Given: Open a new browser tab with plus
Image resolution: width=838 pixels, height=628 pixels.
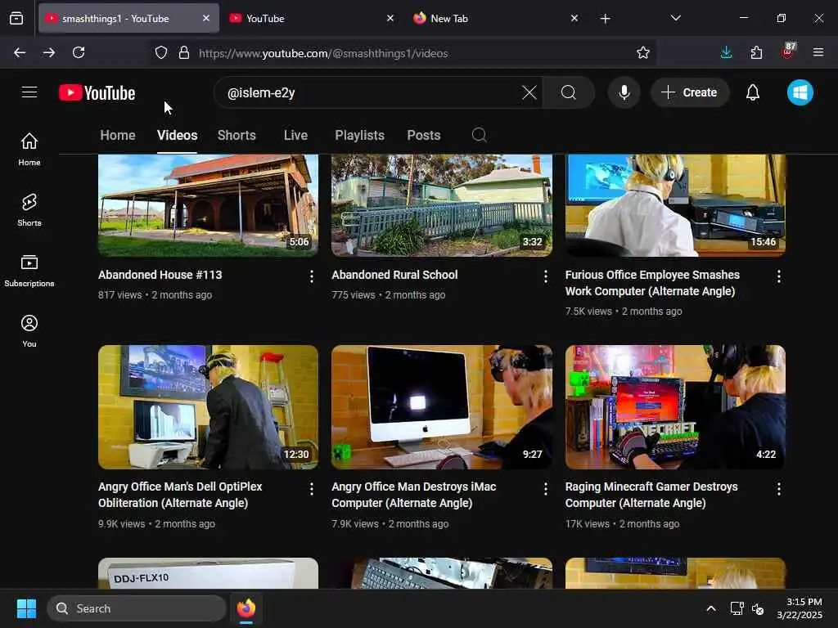Looking at the screenshot, I should [605, 19].
